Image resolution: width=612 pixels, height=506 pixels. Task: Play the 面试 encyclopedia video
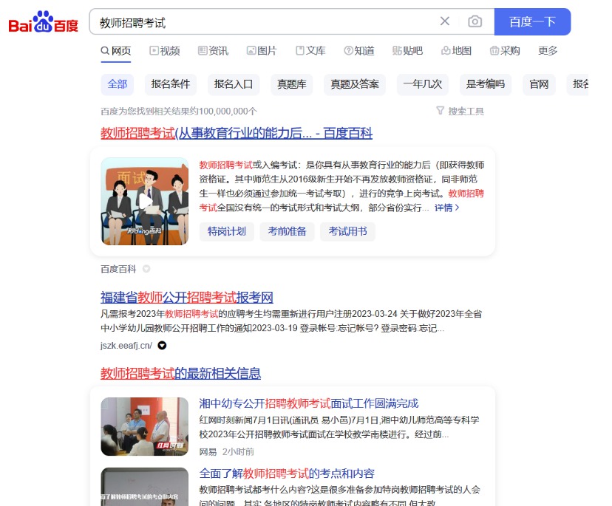point(145,202)
